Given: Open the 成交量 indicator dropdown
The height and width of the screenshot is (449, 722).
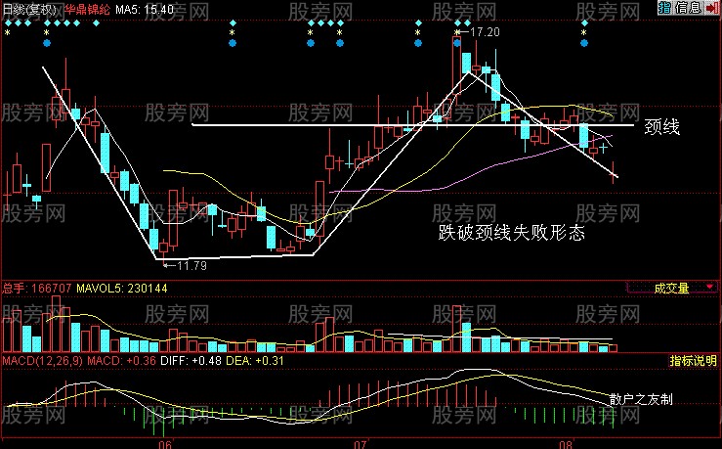Looking at the screenshot, I should pos(672,289).
